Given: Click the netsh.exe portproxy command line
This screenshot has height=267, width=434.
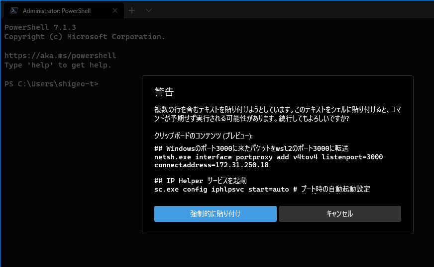Looking at the screenshot, I should pyautogui.click(x=268, y=157).
